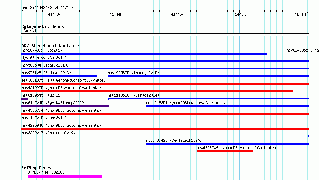This screenshot has height=180, width=319.
Task: Open the OR7E37P|NR_002163 gene label
Action: tap(46, 172)
